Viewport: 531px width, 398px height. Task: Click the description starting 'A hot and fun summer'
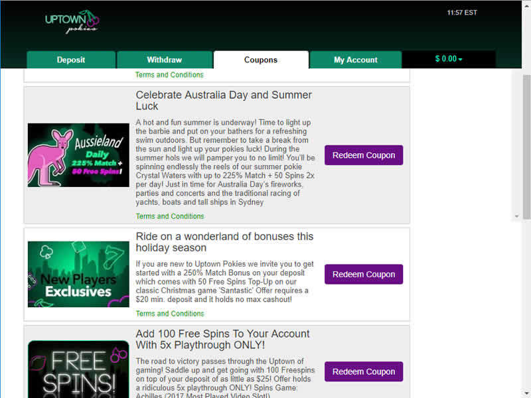pyautogui.click(x=225, y=162)
